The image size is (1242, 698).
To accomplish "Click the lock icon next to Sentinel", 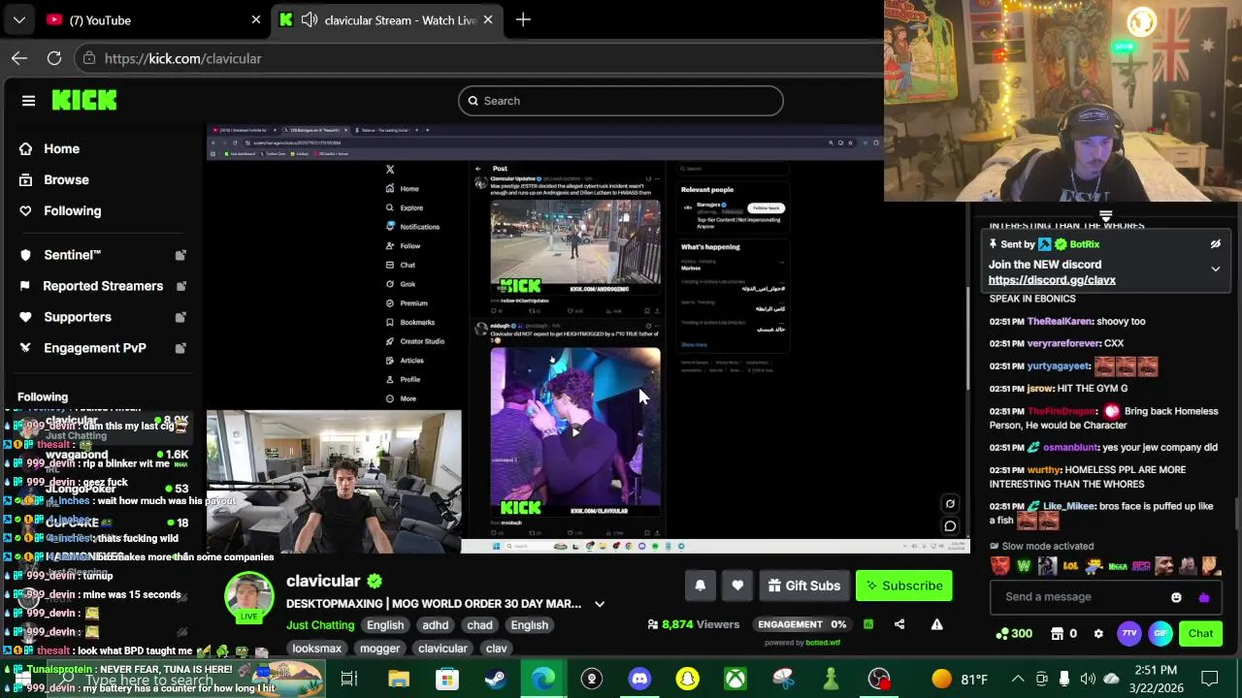I will click(180, 255).
